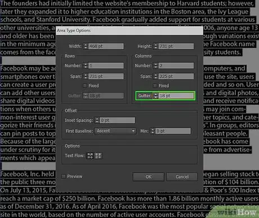Click the Rows Number input field
The image size is (259, 218).
tap(106, 66)
